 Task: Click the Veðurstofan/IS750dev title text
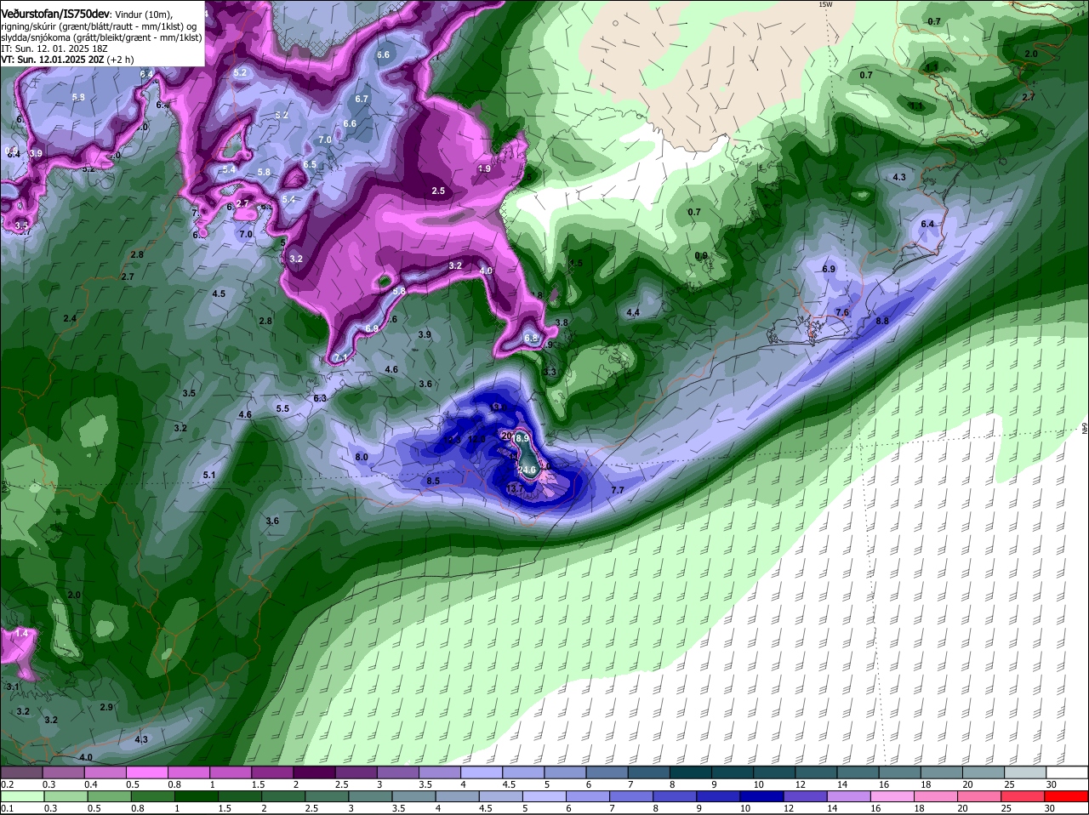tap(55, 13)
